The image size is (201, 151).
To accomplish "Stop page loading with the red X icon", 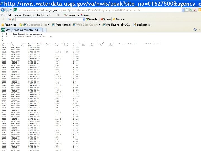I will pos(195,10).
